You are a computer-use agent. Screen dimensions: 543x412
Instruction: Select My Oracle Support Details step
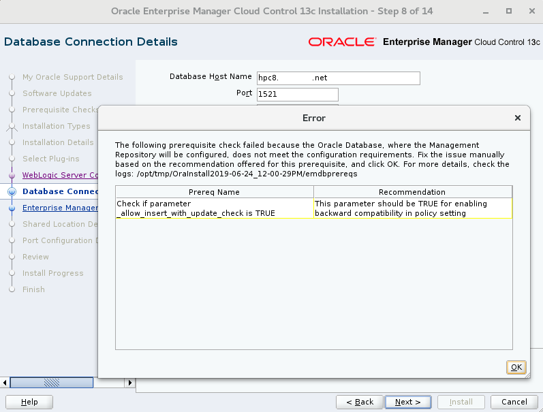(73, 77)
